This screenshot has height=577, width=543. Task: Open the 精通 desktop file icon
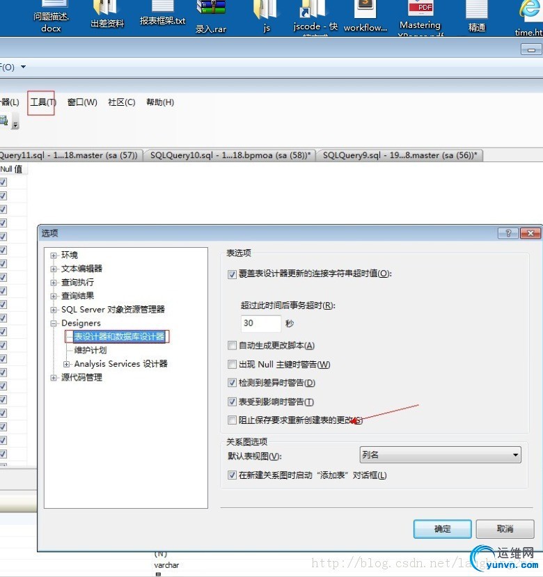pos(477,16)
